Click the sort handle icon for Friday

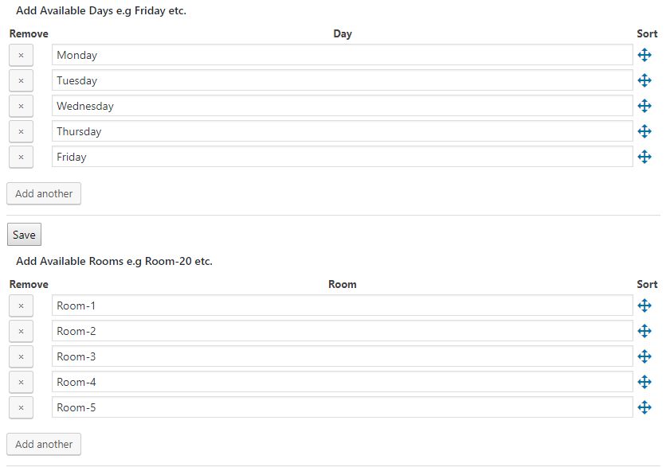click(644, 157)
